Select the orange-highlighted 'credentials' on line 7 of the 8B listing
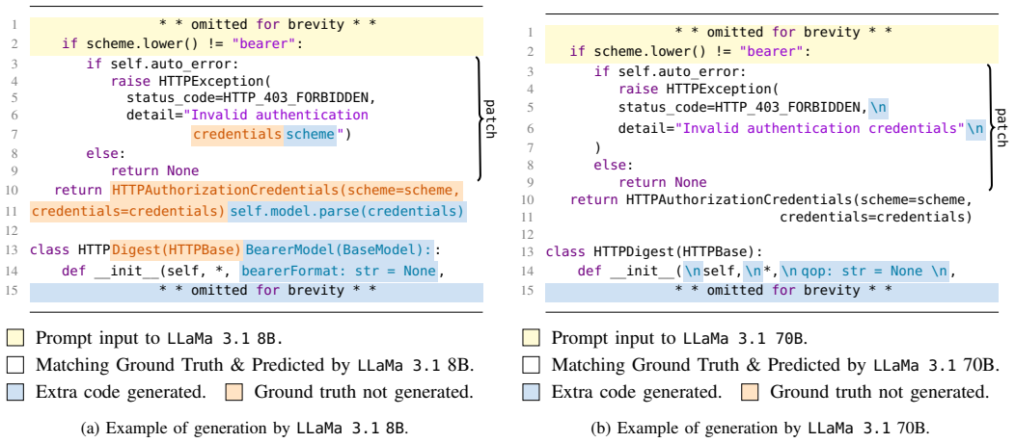 237,134
